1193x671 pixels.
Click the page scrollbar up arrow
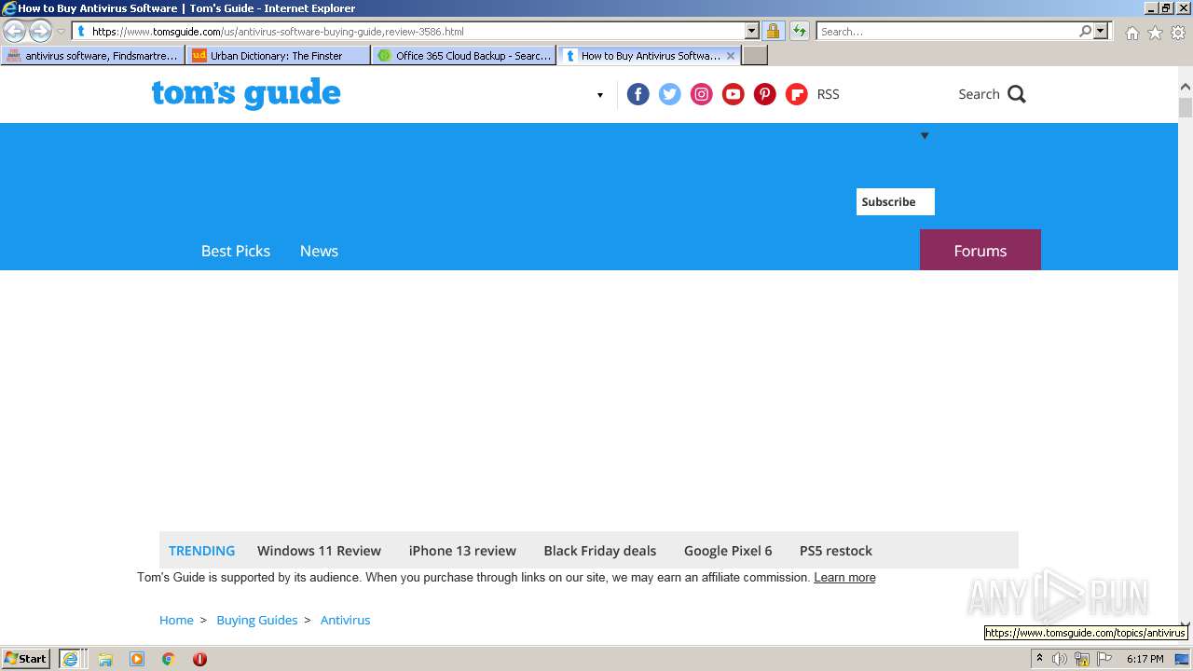point(1185,87)
